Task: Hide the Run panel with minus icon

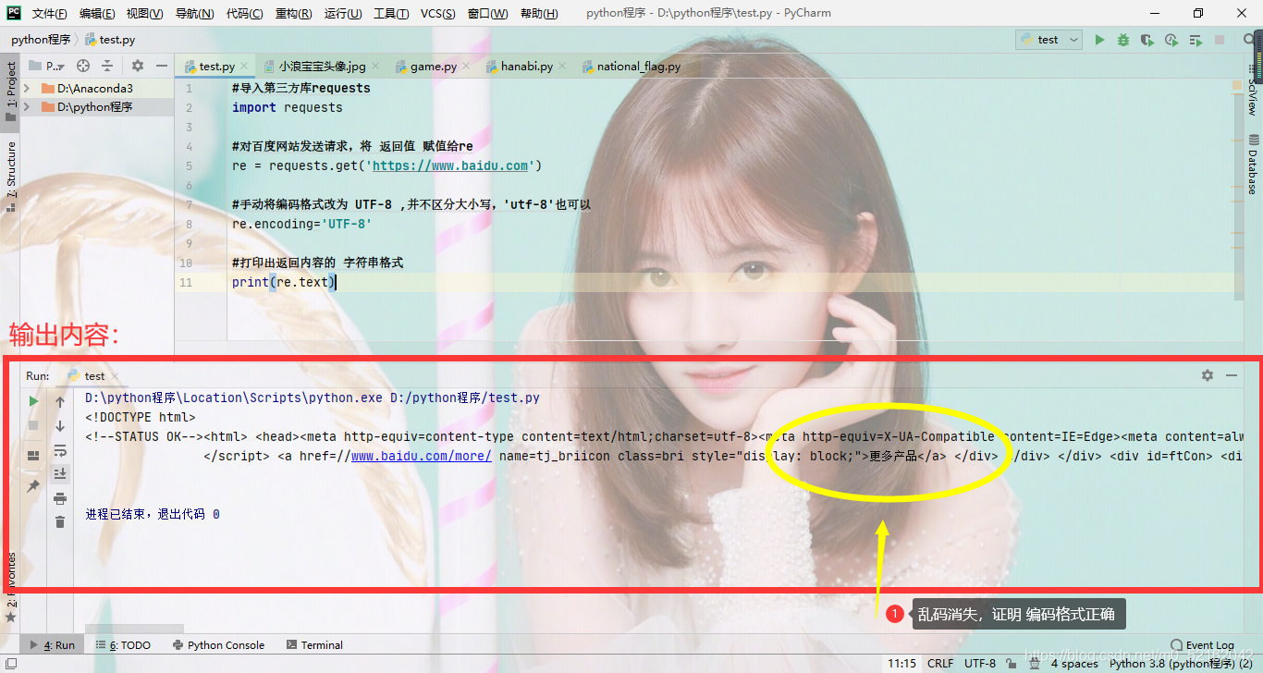Action: tap(1232, 375)
